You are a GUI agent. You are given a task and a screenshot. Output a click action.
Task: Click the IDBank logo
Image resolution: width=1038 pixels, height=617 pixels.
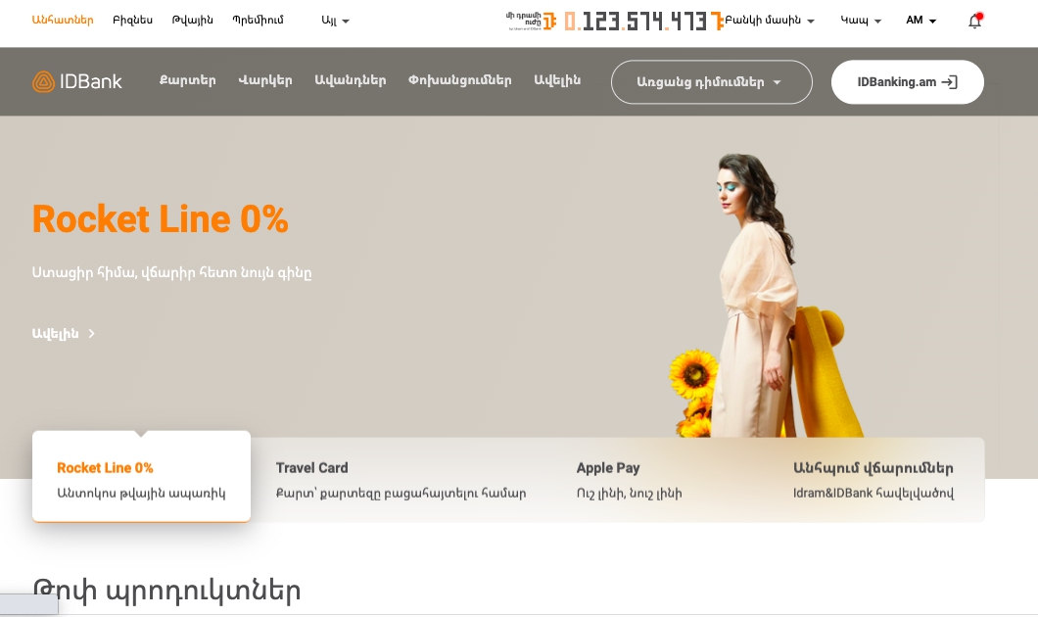pyautogui.click(x=76, y=81)
